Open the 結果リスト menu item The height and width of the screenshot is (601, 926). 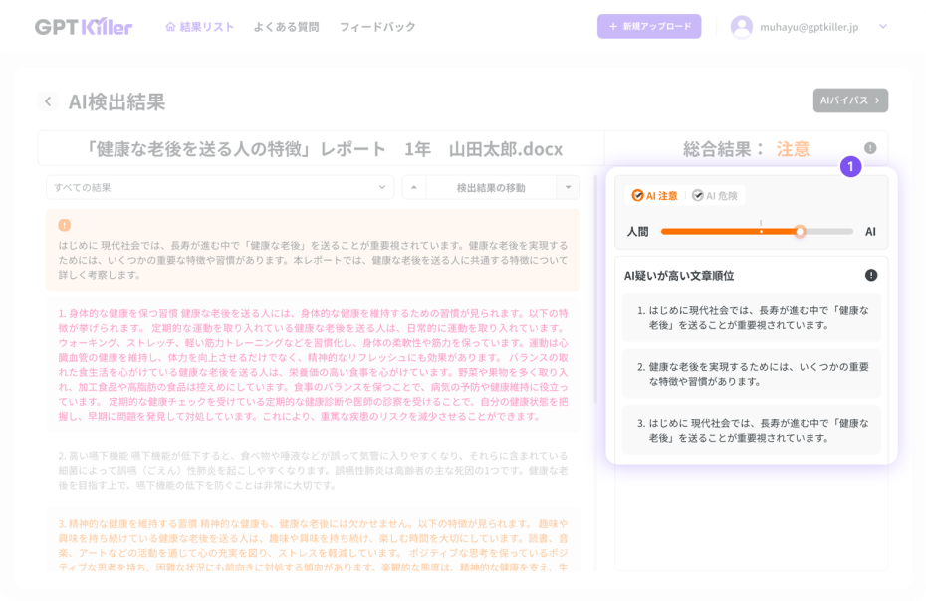[199, 27]
